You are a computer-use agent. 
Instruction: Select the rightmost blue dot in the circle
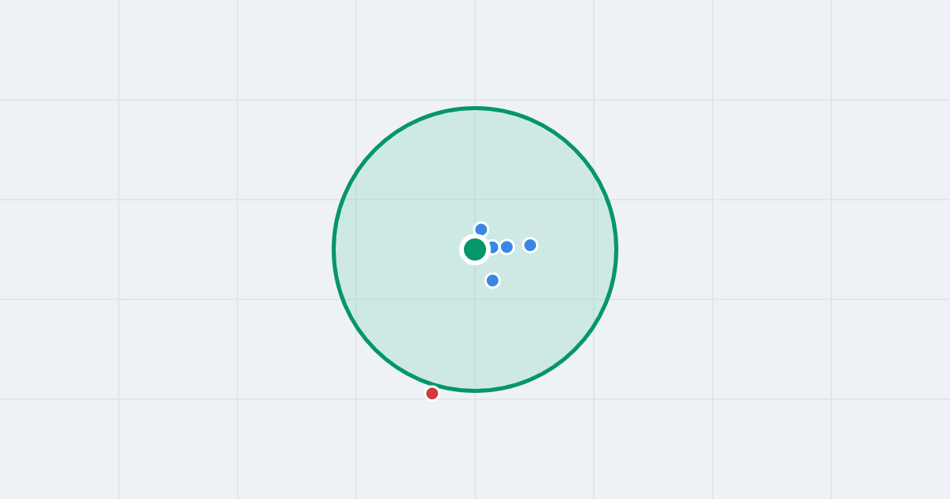coord(530,246)
